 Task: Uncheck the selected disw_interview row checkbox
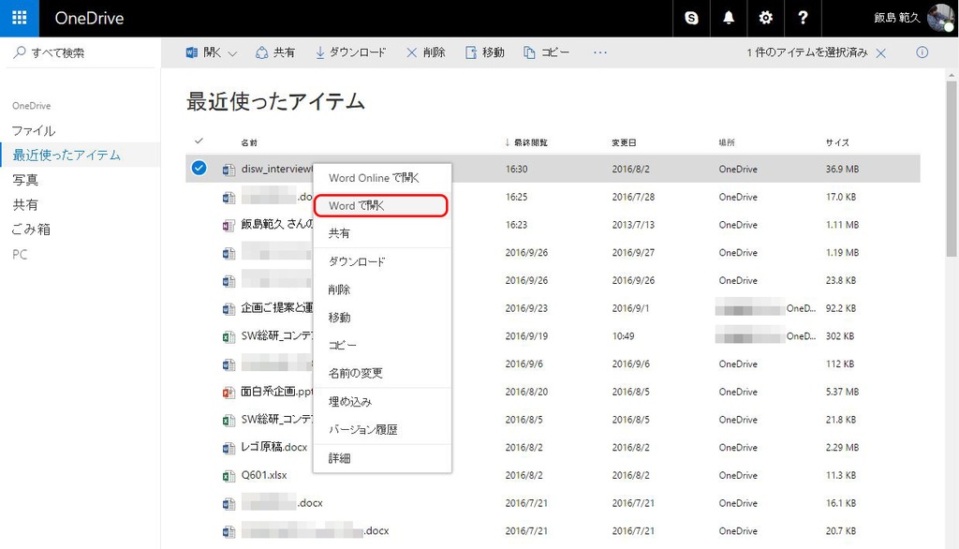pyautogui.click(x=199, y=168)
